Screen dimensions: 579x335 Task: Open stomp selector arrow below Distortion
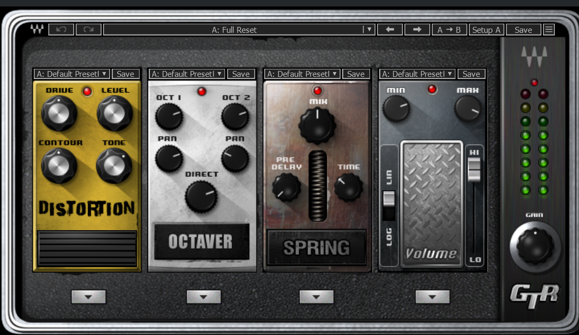click(x=89, y=296)
